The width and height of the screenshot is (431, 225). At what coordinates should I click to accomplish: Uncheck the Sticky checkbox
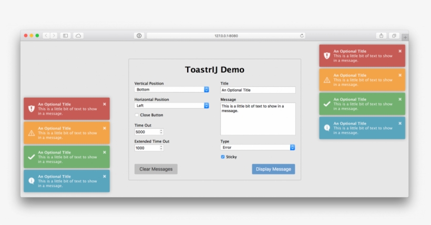[223, 157]
